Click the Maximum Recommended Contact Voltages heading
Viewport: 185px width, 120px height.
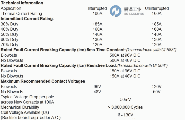(43, 81)
